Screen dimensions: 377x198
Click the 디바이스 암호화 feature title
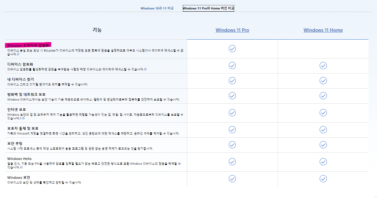[x=20, y=64]
